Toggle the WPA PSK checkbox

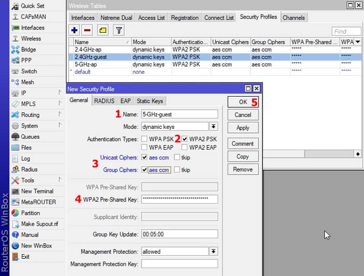(144, 139)
